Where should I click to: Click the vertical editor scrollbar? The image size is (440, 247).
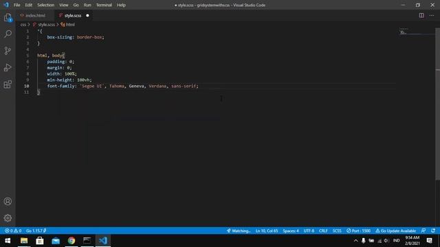[x=437, y=104]
